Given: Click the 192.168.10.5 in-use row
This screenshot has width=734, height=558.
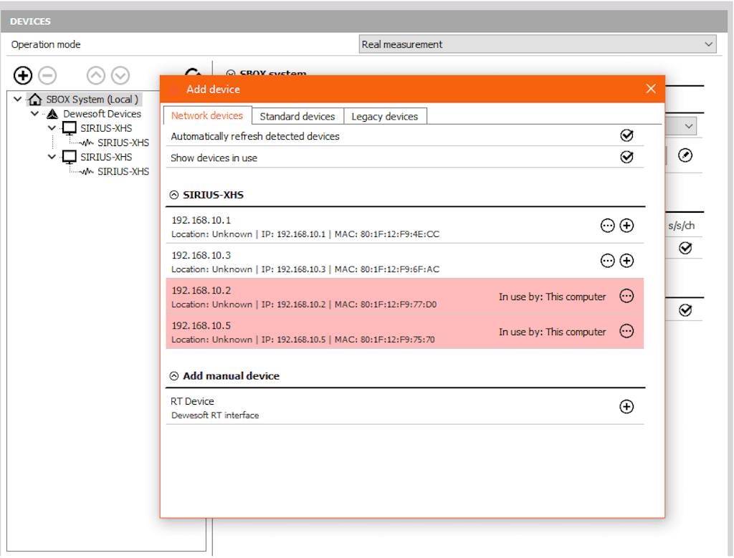Looking at the screenshot, I should (x=405, y=331).
